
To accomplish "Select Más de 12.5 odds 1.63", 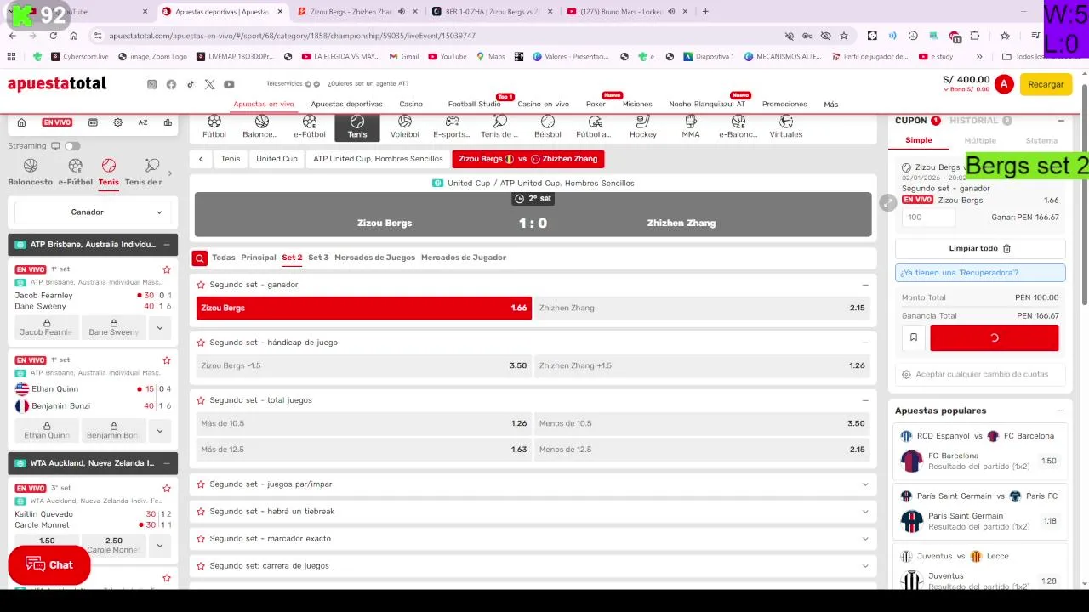I will (364, 450).
